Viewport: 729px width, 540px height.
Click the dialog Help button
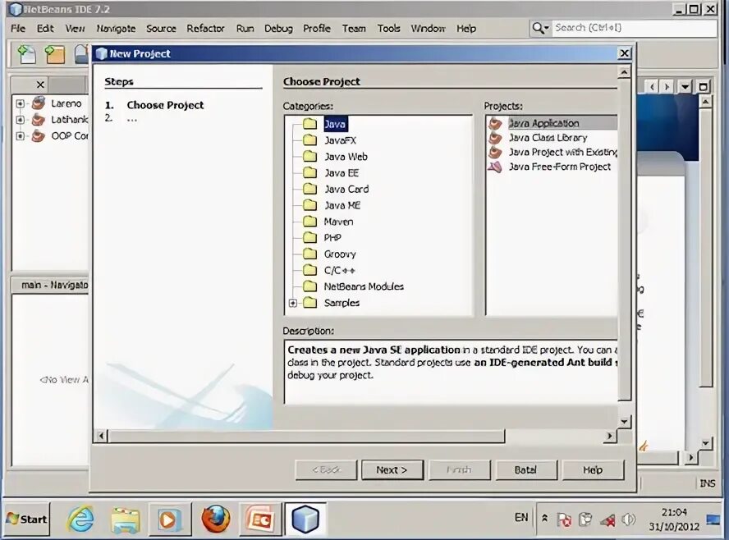(593, 469)
